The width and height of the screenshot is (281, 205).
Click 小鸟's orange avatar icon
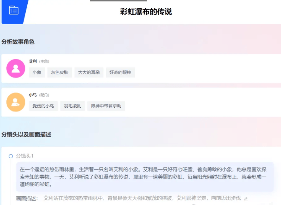coord(16,102)
